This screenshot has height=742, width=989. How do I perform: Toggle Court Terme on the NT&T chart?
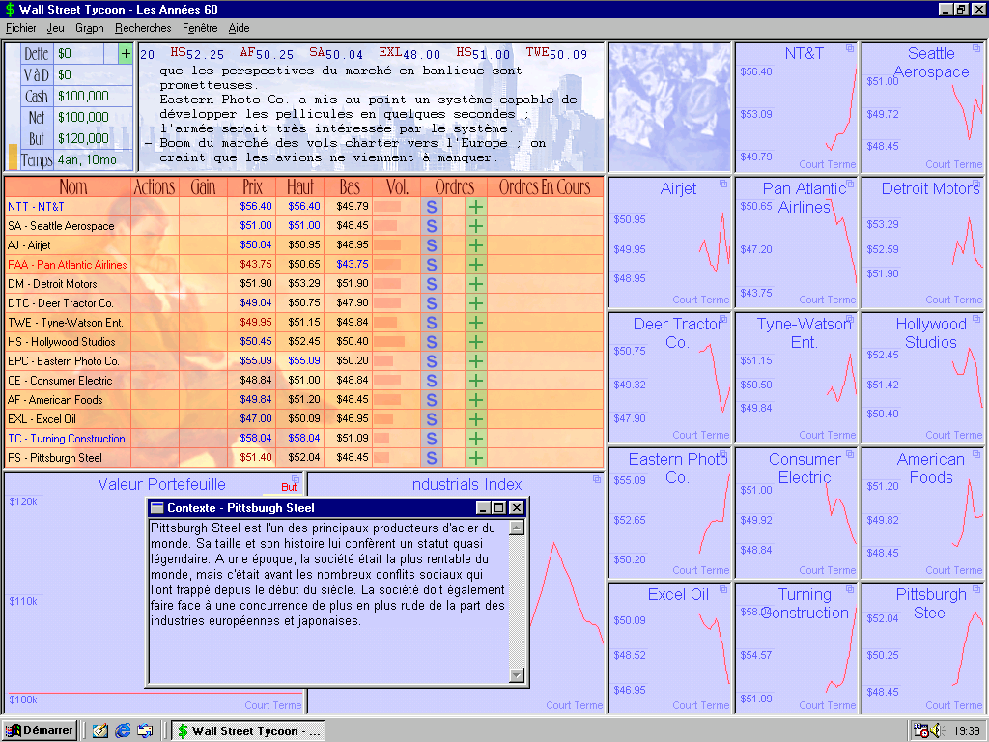pyautogui.click(x=828, y=164)
